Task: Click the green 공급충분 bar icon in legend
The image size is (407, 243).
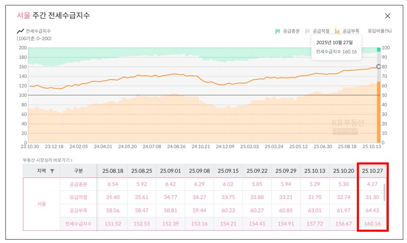Action: point(278,31)
